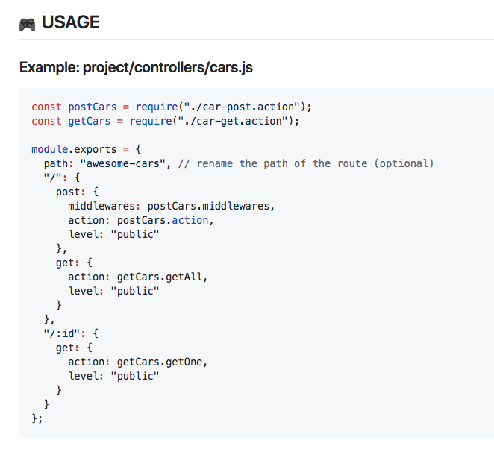494x449 pixels.
Task: Click the post: method key
Action: pyautogui.click(x=71, y=192)
